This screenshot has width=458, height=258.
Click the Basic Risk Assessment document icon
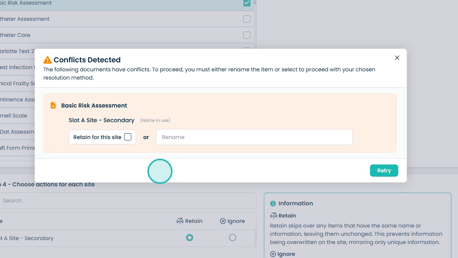(53, 105)
